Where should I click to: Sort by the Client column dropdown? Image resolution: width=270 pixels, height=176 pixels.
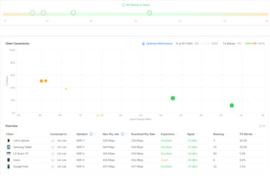(16, 134)
